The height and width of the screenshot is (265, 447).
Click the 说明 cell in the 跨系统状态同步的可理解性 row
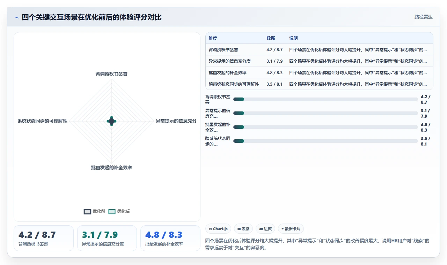[x=359, y=84]
